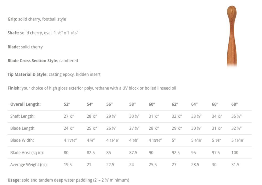262x185 pixels.
Task: Click the "Tip Material & Style:" label
Action: 28,74
